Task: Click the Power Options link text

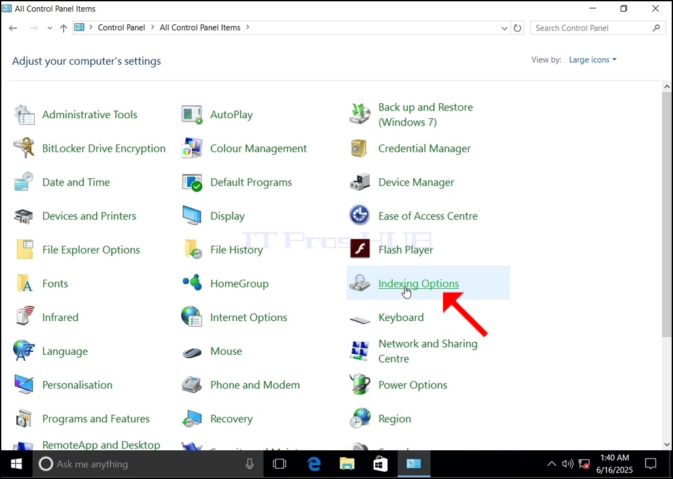Action: [x=412, y=385]
